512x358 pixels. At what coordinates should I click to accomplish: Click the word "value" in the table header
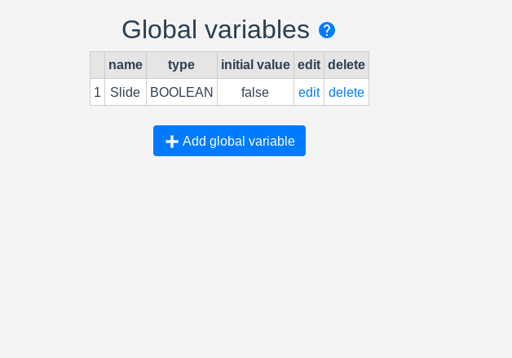(x=273, y=65)
